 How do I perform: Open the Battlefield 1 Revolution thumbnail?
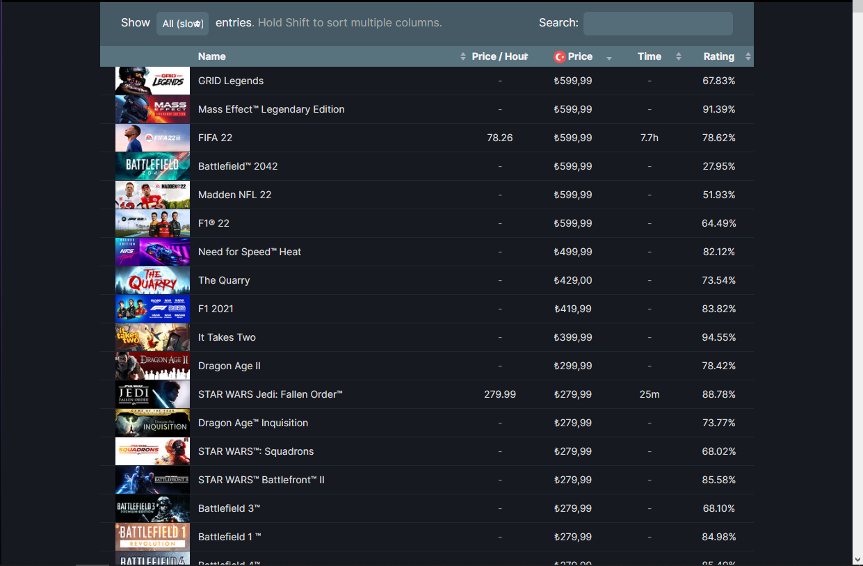152,537
